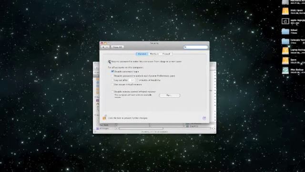
Task: Select the apple-logo.jpg file icon on desktop
Action: 285,21
